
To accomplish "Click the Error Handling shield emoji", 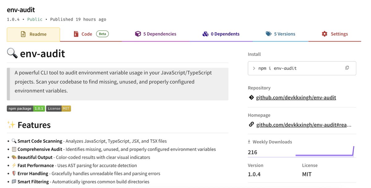I will coord(14,173).
